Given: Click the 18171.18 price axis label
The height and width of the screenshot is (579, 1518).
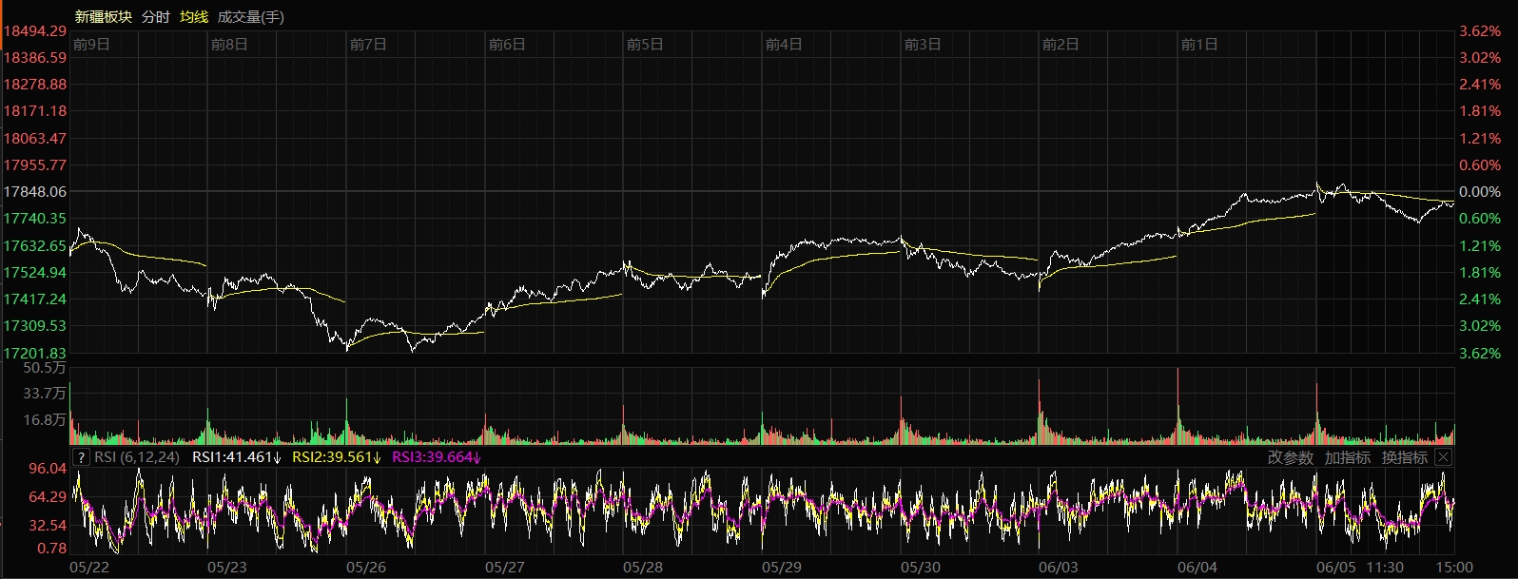Looking at the screenshot, I should [35, 111].
